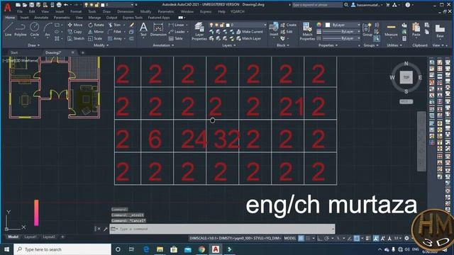Click the Erase tool pencil icon
This screenshot has width=454, height=255.
tap(132, 25)
